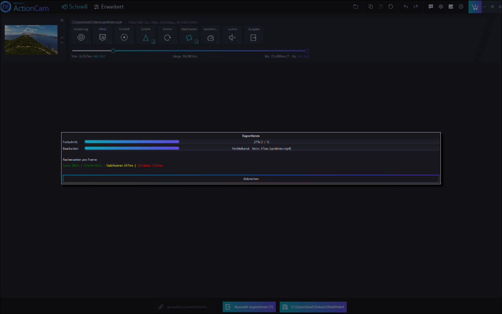Click Akt. Bild link next to Bis
Viewport: 502px width, 314px height.
point(303,56)
